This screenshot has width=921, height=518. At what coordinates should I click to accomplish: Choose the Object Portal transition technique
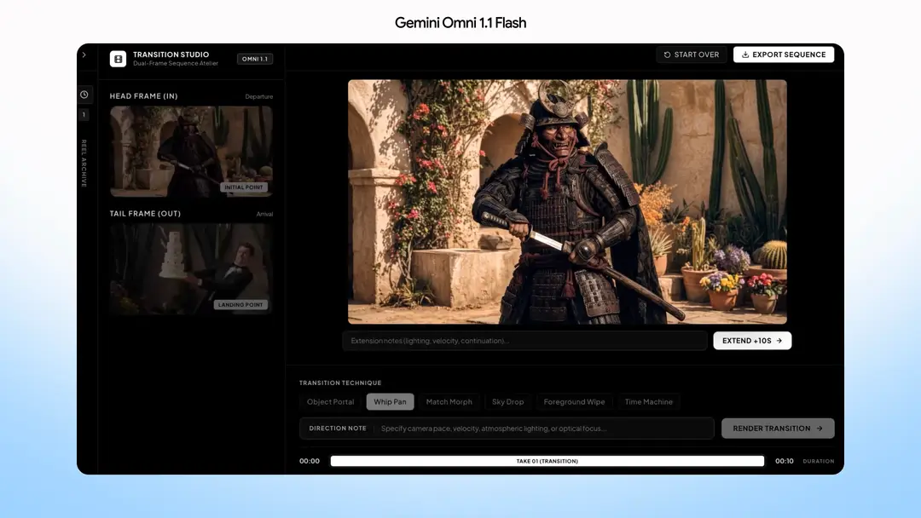click(331, 402)
